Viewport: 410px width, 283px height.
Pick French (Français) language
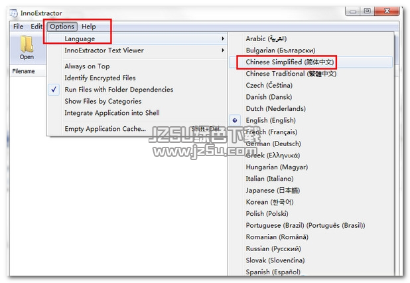(310, 132)
